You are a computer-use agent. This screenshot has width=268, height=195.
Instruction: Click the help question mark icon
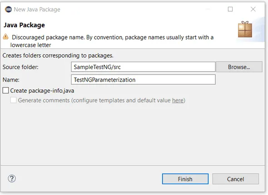click(12, 179)
